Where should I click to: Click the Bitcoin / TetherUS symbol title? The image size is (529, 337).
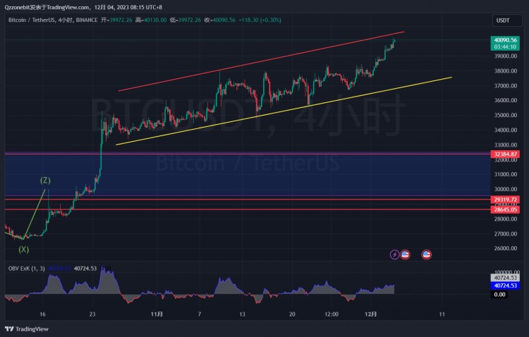pos(31,20)
